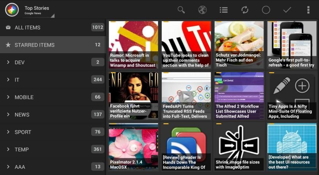Screen dimensions: 319x175
Task: Toggle the circle unread filter
Action: click(x=266, y=10)
